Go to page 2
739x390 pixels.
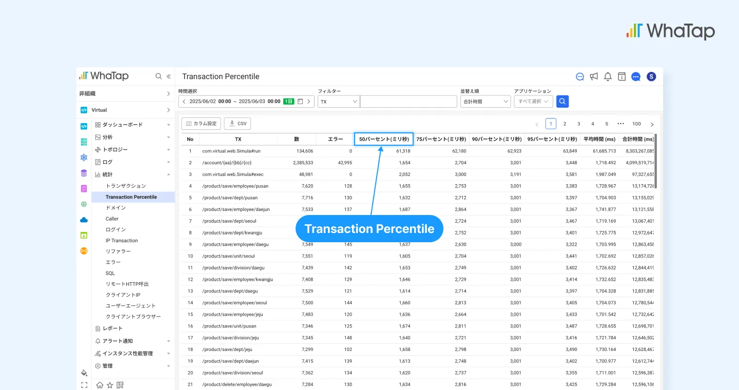click(x=565, y=124)
